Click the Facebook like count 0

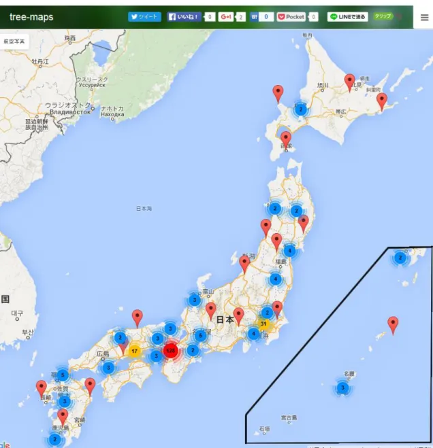pos(210,17)
